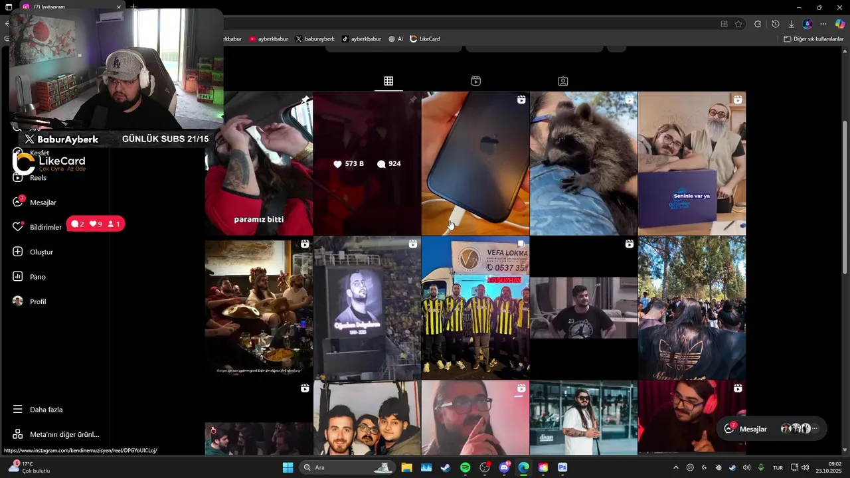Open the man on couch reel
850x478 pixels.
584,308
